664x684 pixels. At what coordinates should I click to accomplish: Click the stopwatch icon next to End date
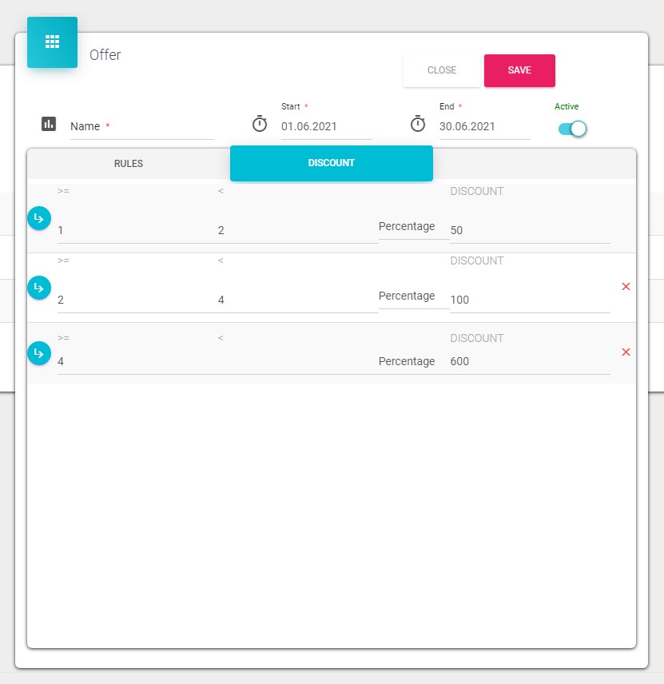pos(418,124)
